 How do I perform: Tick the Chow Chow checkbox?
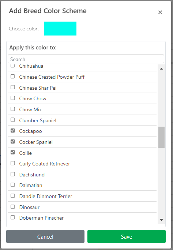[12, 98]
